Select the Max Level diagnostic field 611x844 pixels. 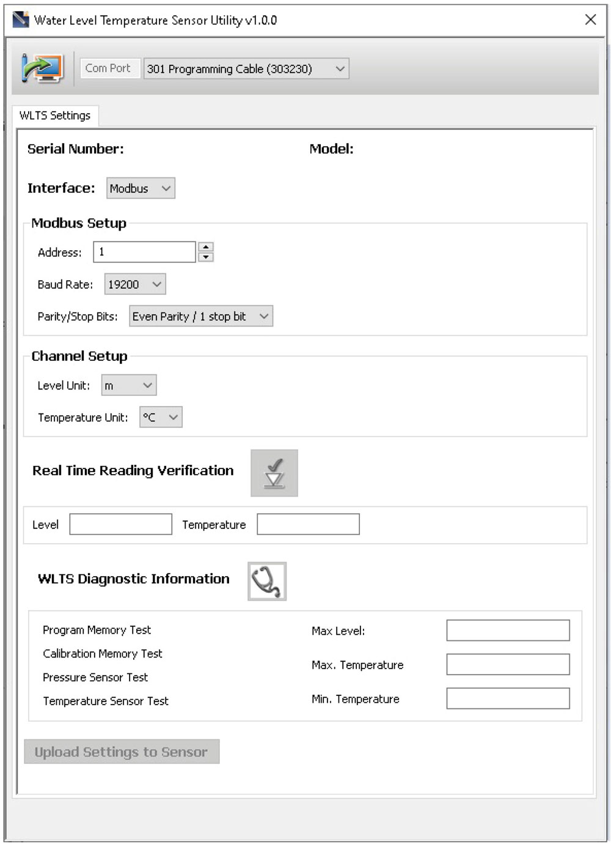coord(508,631)
